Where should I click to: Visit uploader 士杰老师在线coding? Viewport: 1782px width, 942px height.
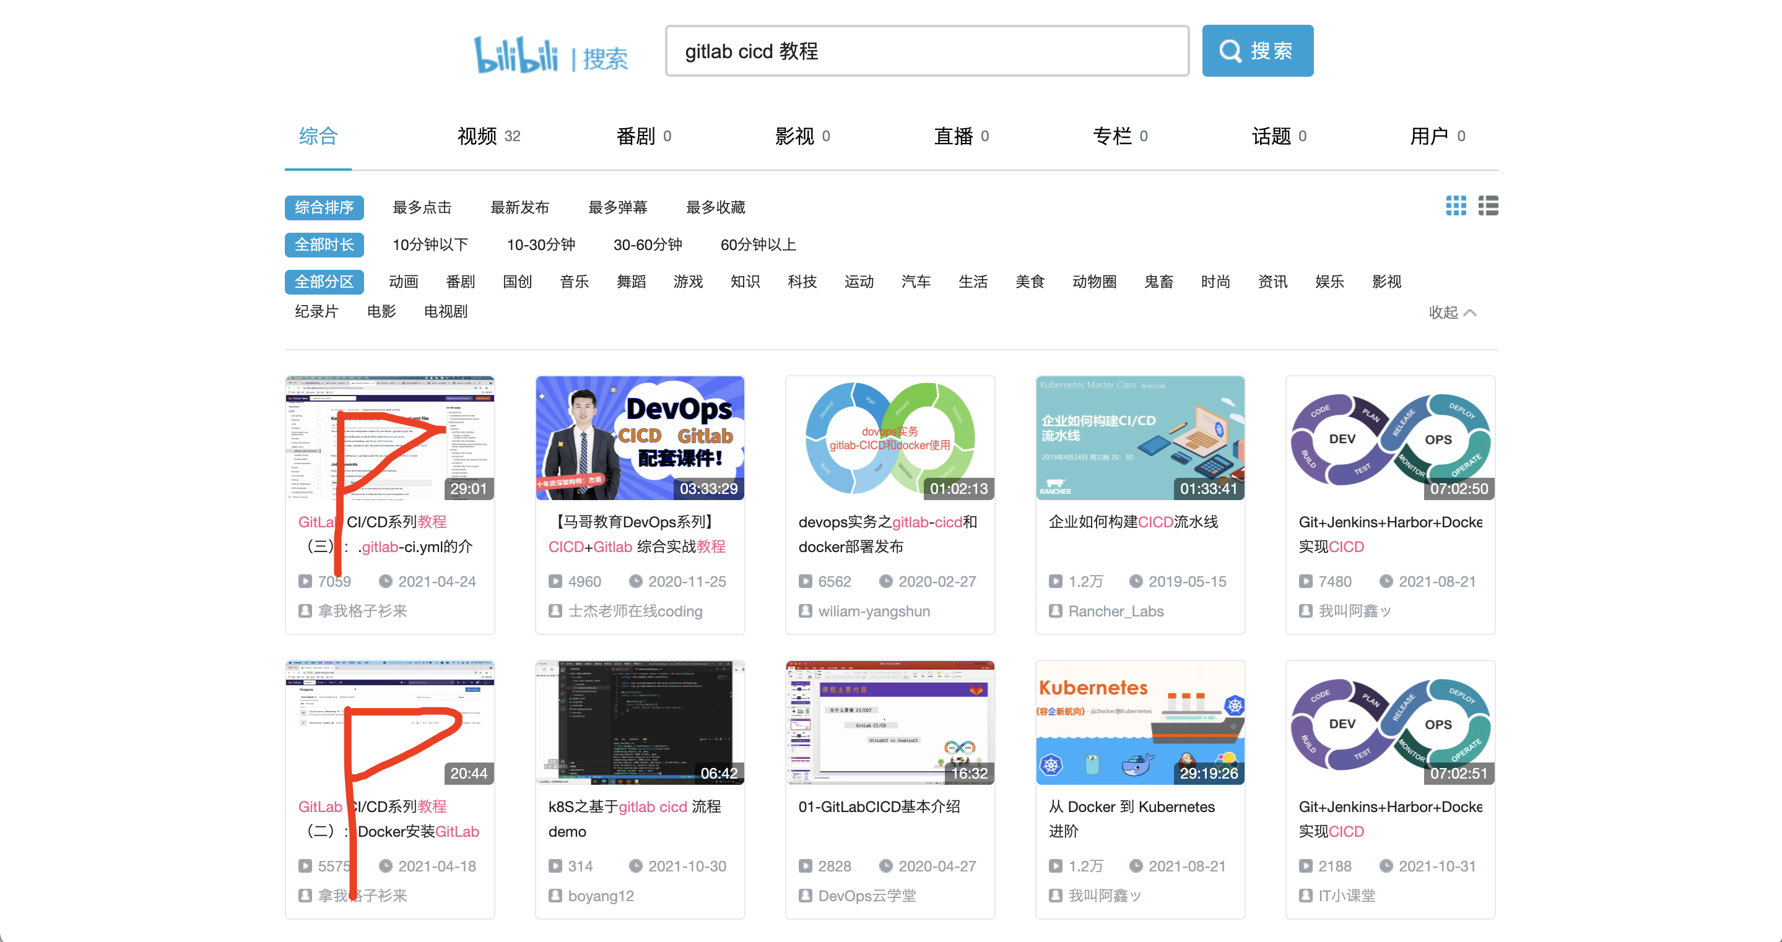(635, 611)
